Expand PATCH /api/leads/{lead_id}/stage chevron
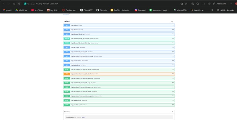The width and height of the screenshot is (237, 120). coord(173,39)
